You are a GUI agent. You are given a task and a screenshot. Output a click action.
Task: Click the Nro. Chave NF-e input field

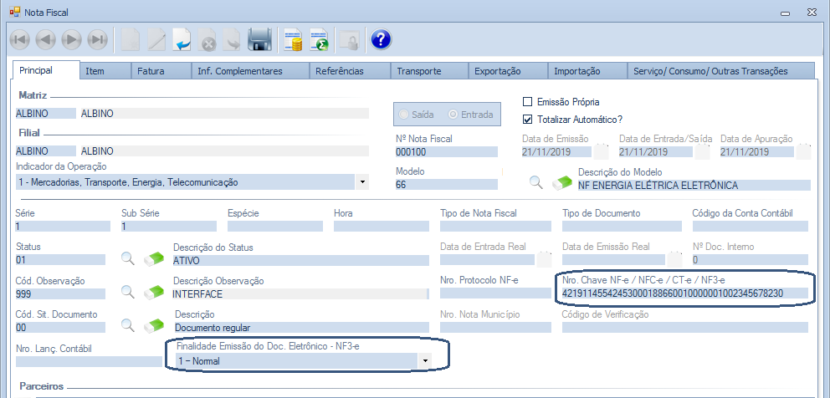(683, 293)
